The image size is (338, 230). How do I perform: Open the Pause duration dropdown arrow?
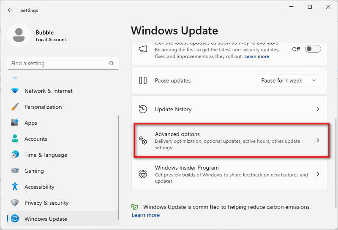pyautogui.click(x=314, y=80)
